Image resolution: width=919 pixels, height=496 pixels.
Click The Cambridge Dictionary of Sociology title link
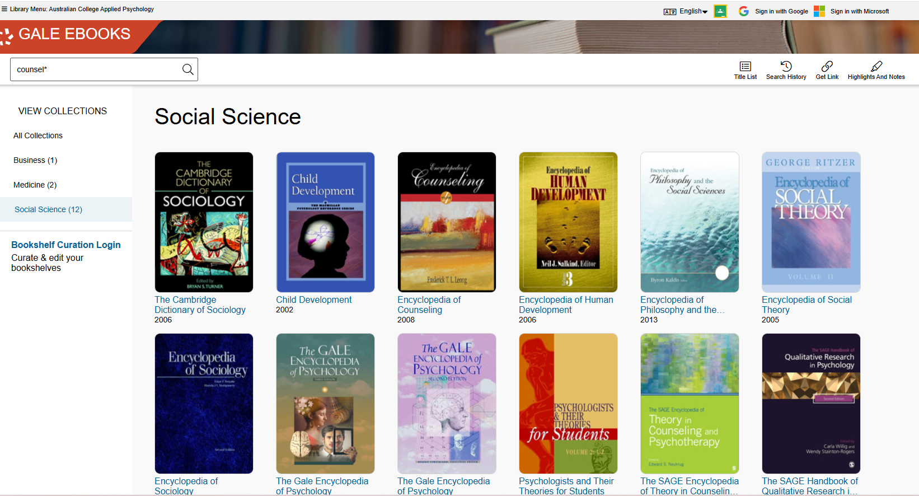pyautogui.click(x=200, y=305)
